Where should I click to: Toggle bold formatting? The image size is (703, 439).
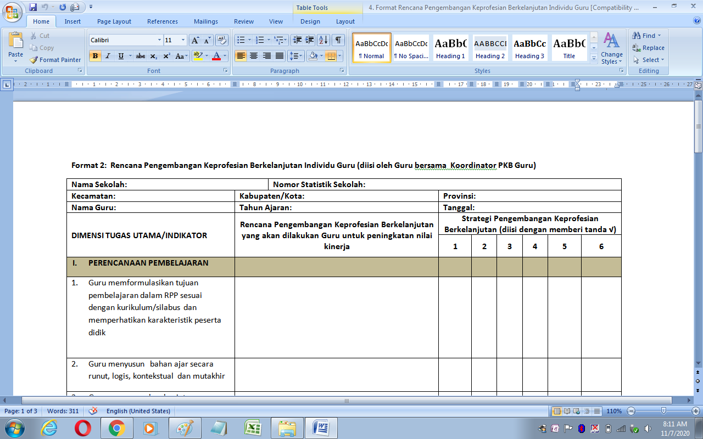click(x=95, y=56)
